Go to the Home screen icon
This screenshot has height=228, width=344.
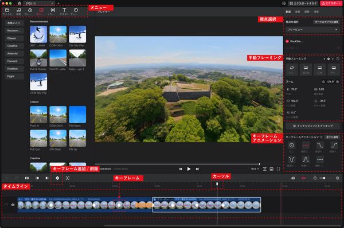19,3
